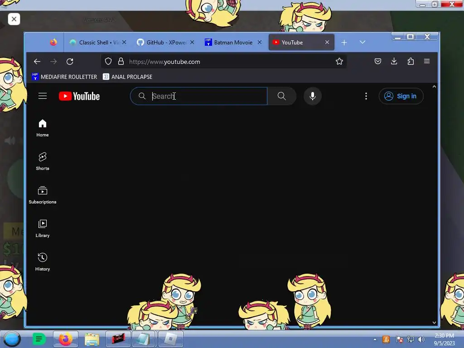Close the YouTube tab
This screenshot has width=464, height=348.
[x=327, y=42]
